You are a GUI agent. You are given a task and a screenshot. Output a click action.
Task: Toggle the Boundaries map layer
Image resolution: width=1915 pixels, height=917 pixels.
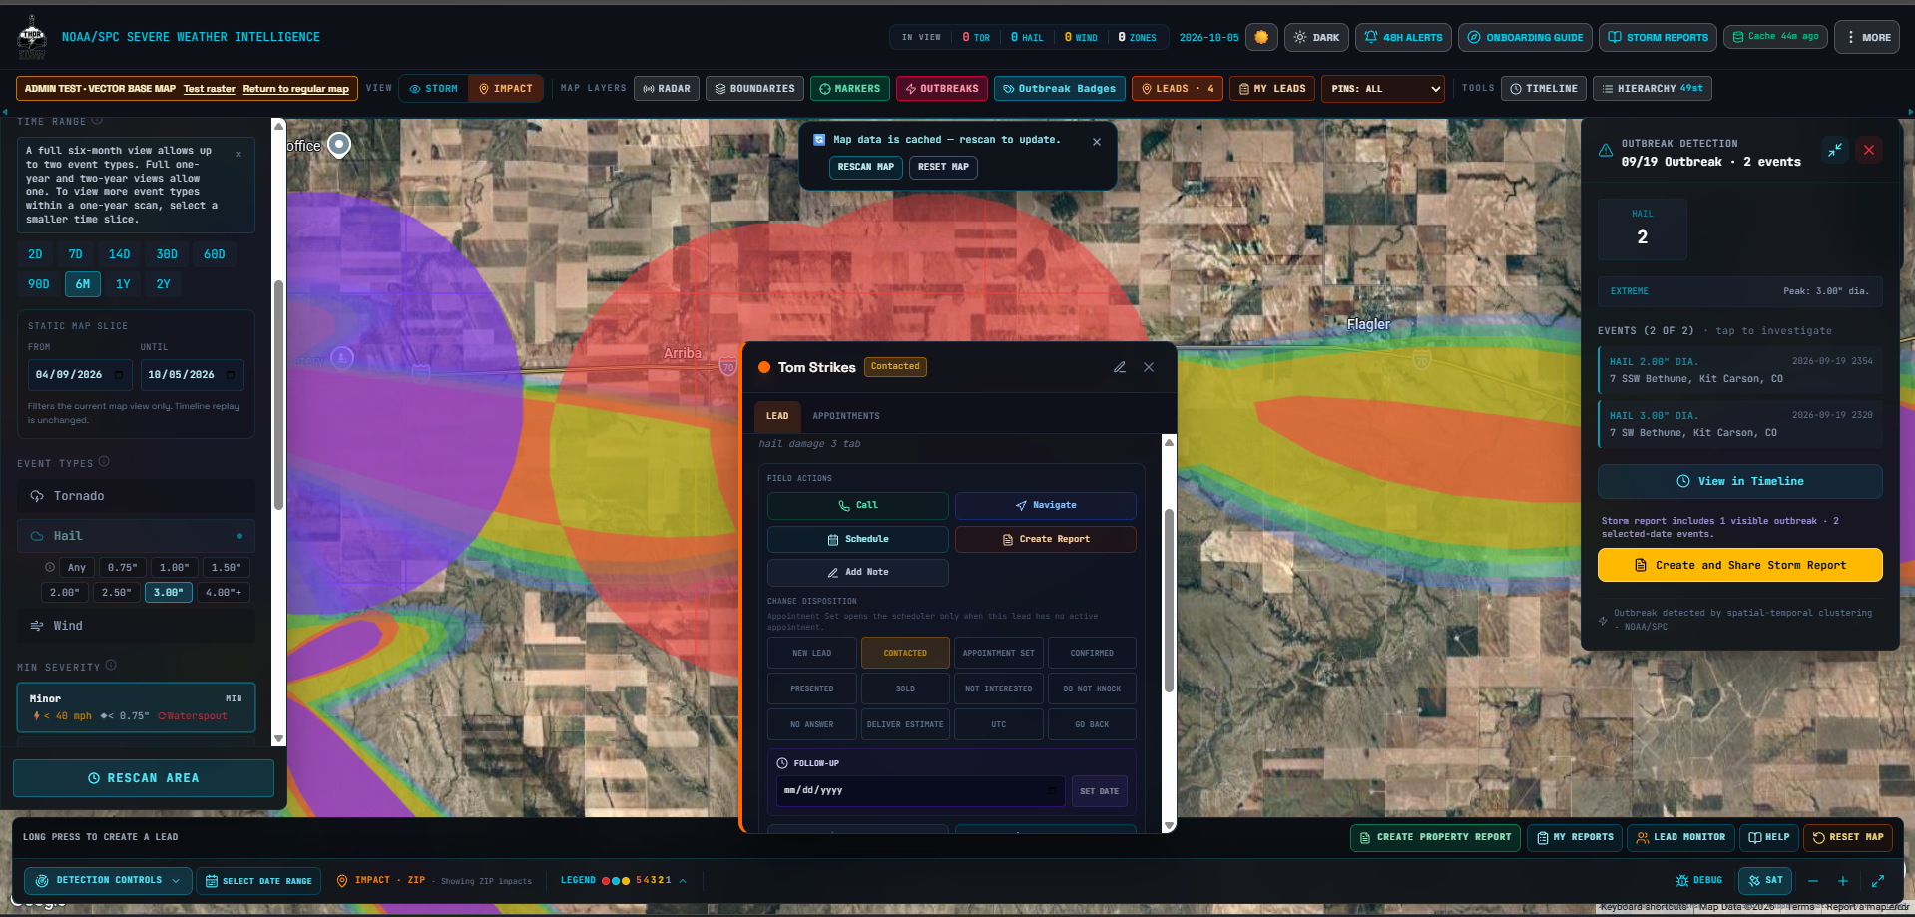pos(754,89)
